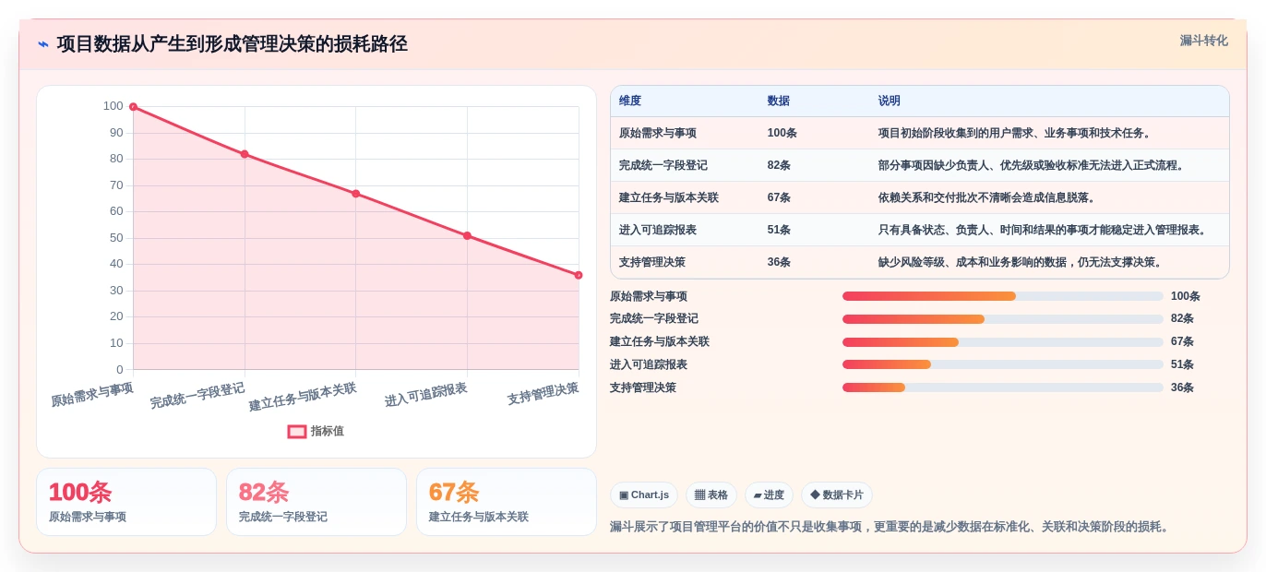Select the Chart.js tag
Image resolution: width=1266 pixels, height=572 pixels.
[644, 495]
